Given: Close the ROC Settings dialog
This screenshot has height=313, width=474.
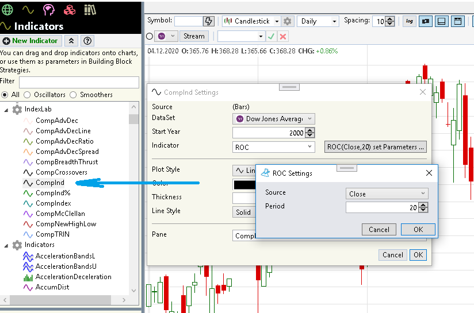Looking at the screenshot, I should (x=429, y=173).
